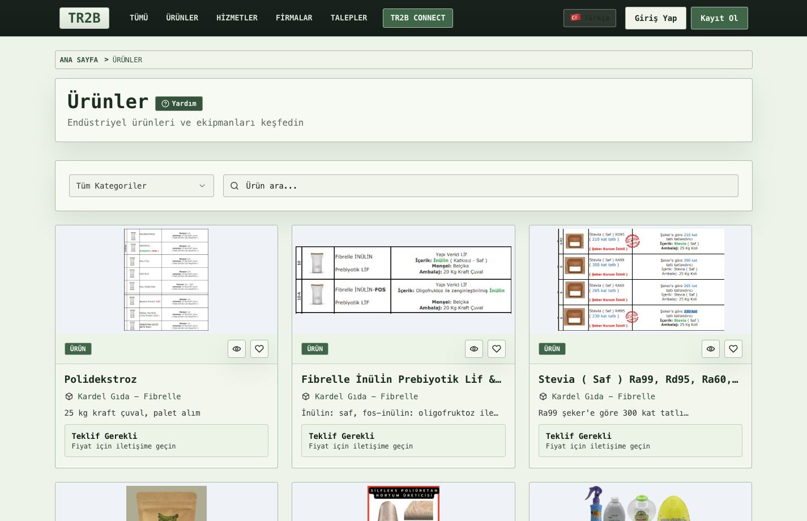Click 'Ra99 şeker'e göre 300 kat' text
The image size is (807, 521).
click(613, 413)
